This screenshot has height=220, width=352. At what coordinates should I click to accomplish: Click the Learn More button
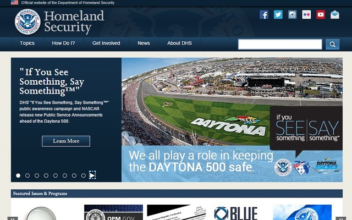click(66, 141)
